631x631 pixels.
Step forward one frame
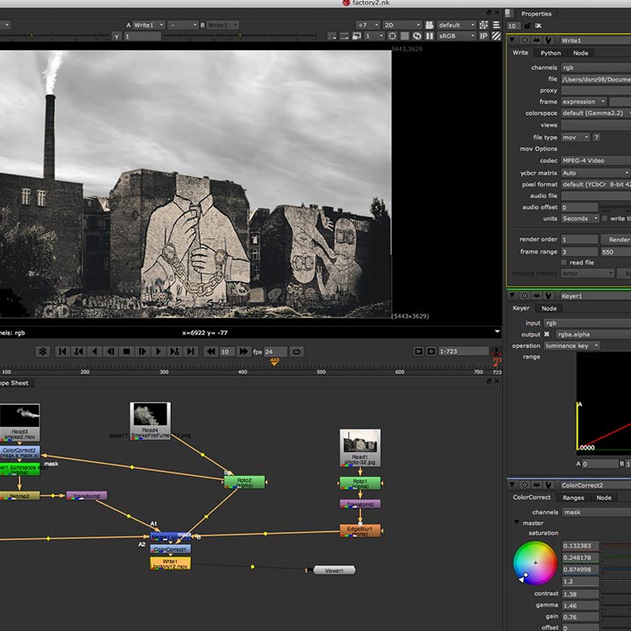(143, 351)
